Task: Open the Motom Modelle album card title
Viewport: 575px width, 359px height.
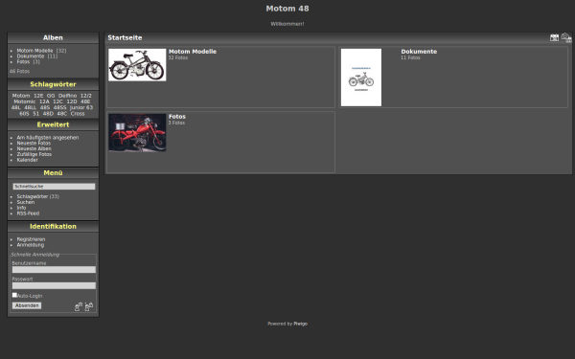Action: click(x=193, y=52)
